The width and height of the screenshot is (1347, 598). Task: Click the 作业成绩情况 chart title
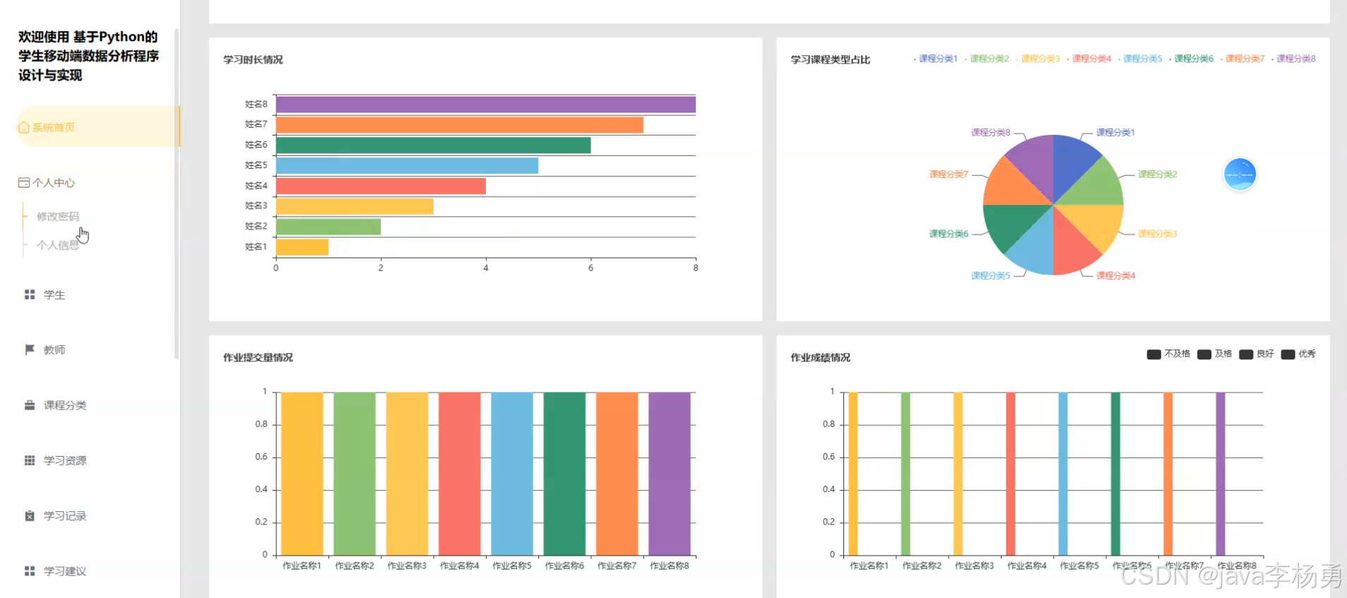coord(820,358)
